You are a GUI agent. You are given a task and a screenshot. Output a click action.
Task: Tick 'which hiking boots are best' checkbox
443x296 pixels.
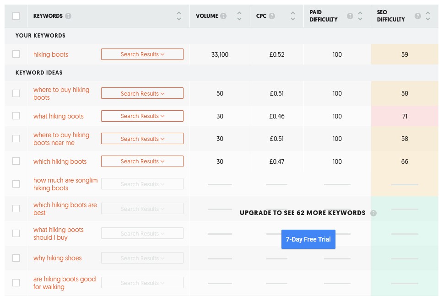[x=16, y=209]
